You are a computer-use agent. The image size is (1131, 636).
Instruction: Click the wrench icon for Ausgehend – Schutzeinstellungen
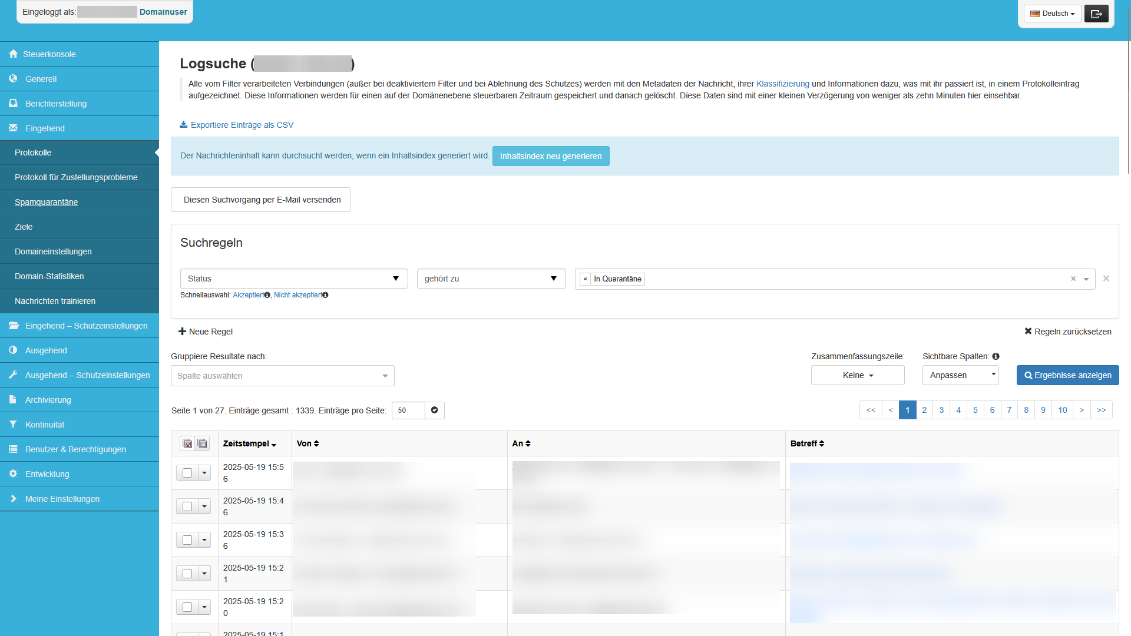coord(13,375)
